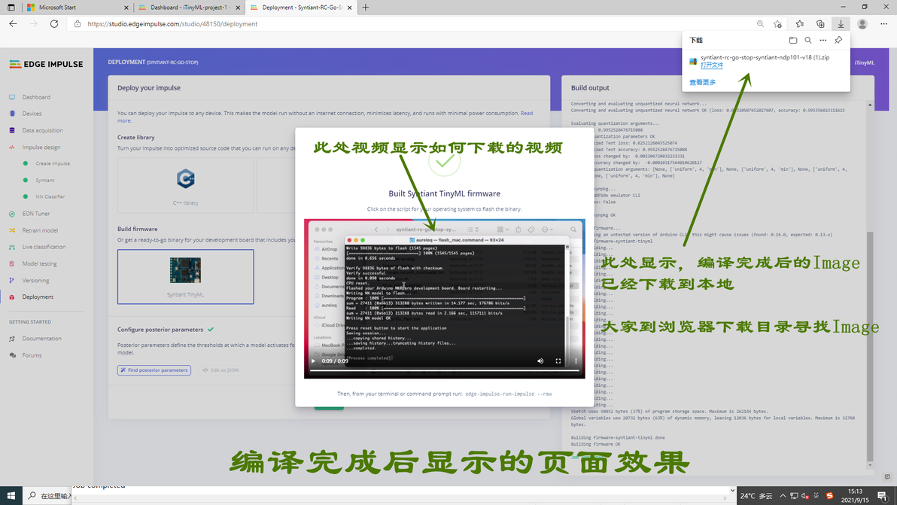Open the Windows Start menu
897x505 pixels.
[x=11, y=495]
